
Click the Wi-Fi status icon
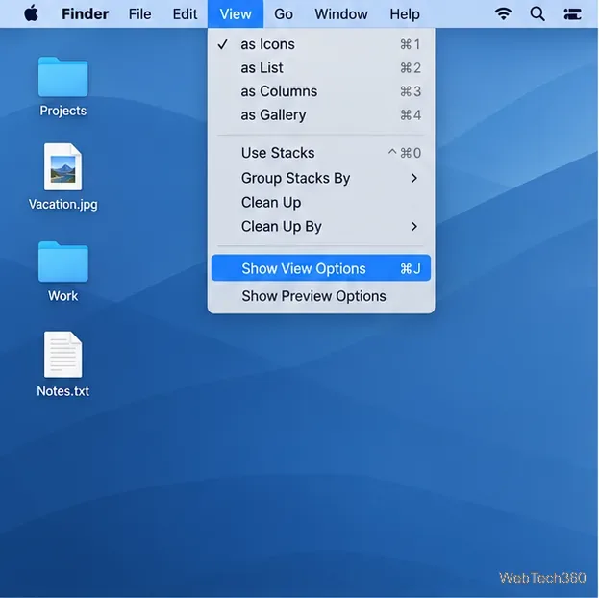pos(504,13)
